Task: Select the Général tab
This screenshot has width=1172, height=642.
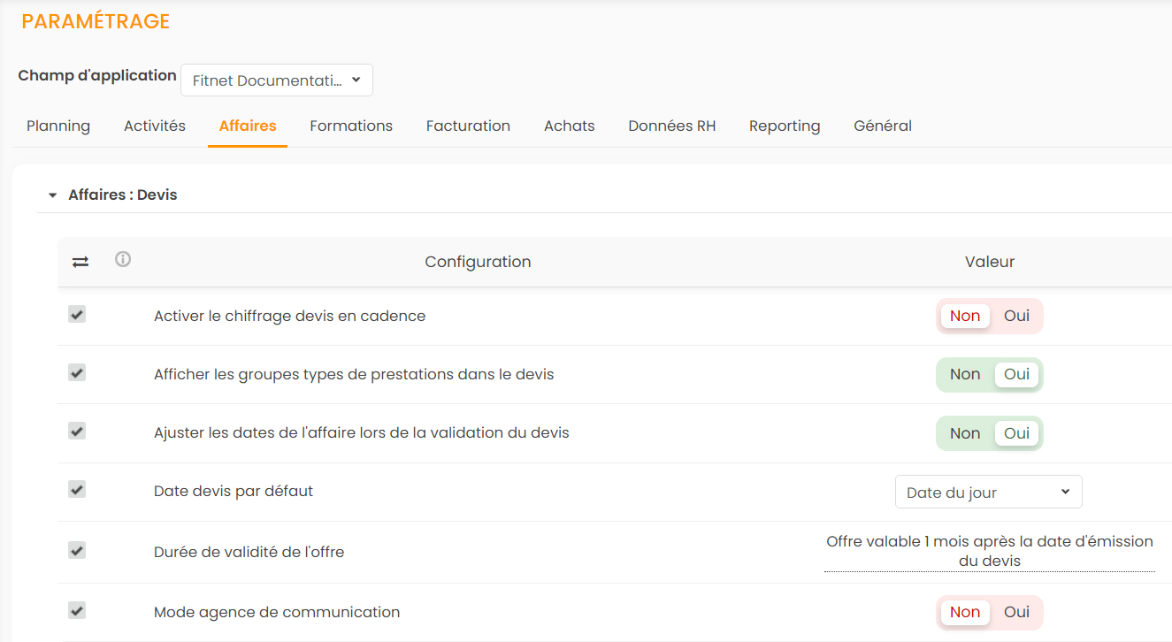Action: pos(882,126)
